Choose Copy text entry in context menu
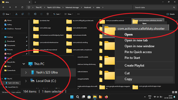Viewport: 178px width, 100px height. coord(128,79)
